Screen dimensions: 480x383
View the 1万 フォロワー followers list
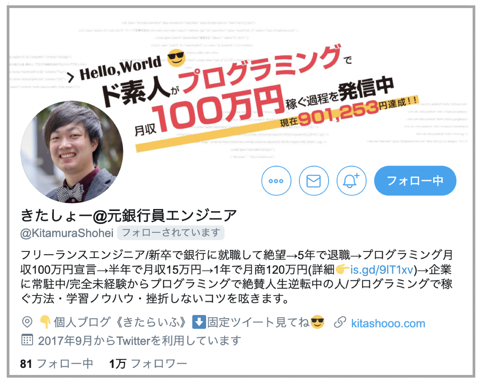(148, 364)
